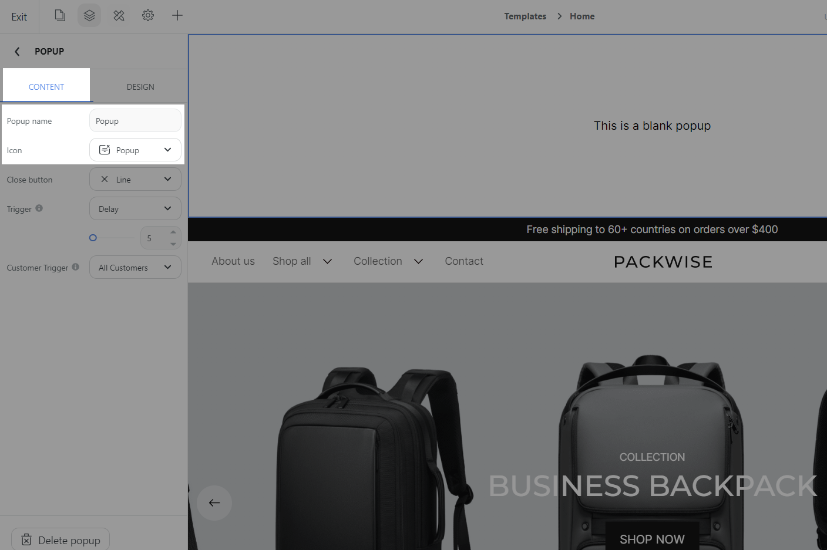Click the COLLECTION label on the slide
The width and height of the screenshot is (827, 550).
coord(652,457)
